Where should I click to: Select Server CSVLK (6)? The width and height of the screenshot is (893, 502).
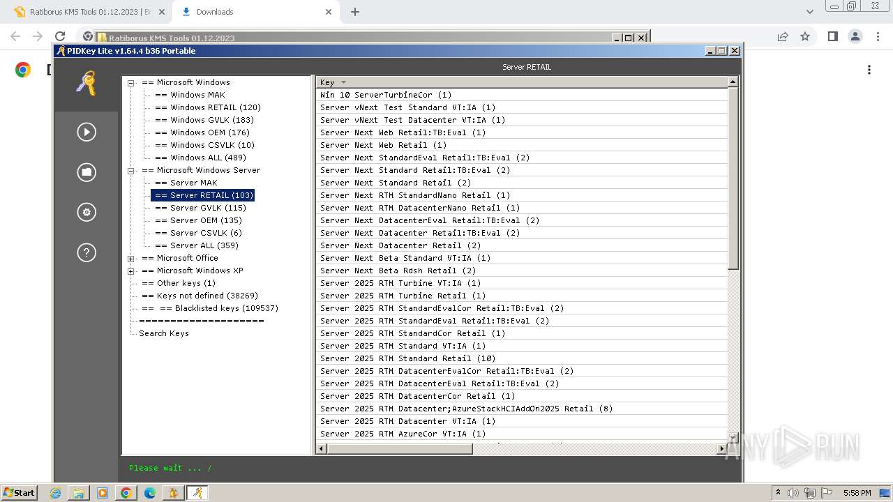click(x=198, y=233)
